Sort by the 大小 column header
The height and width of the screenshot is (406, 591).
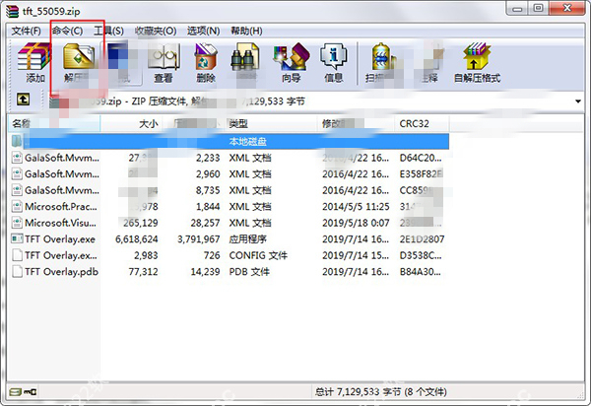(131, 123)
